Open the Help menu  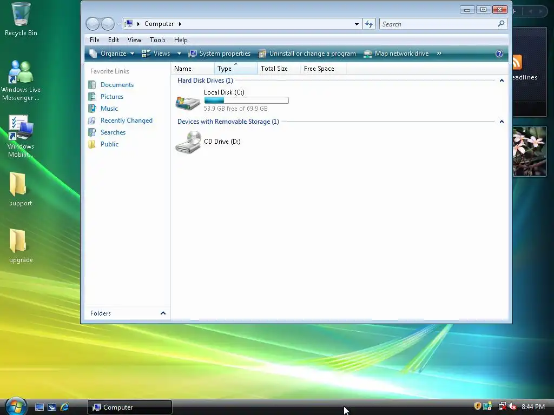[181, 40]
